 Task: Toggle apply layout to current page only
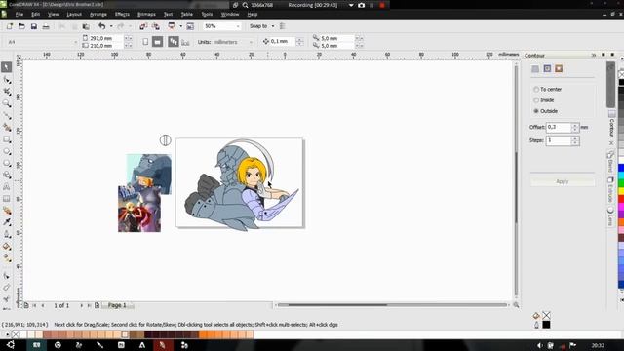pyautogui.click(x=185, y=42)
